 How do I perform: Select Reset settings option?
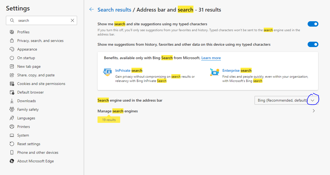29,144
